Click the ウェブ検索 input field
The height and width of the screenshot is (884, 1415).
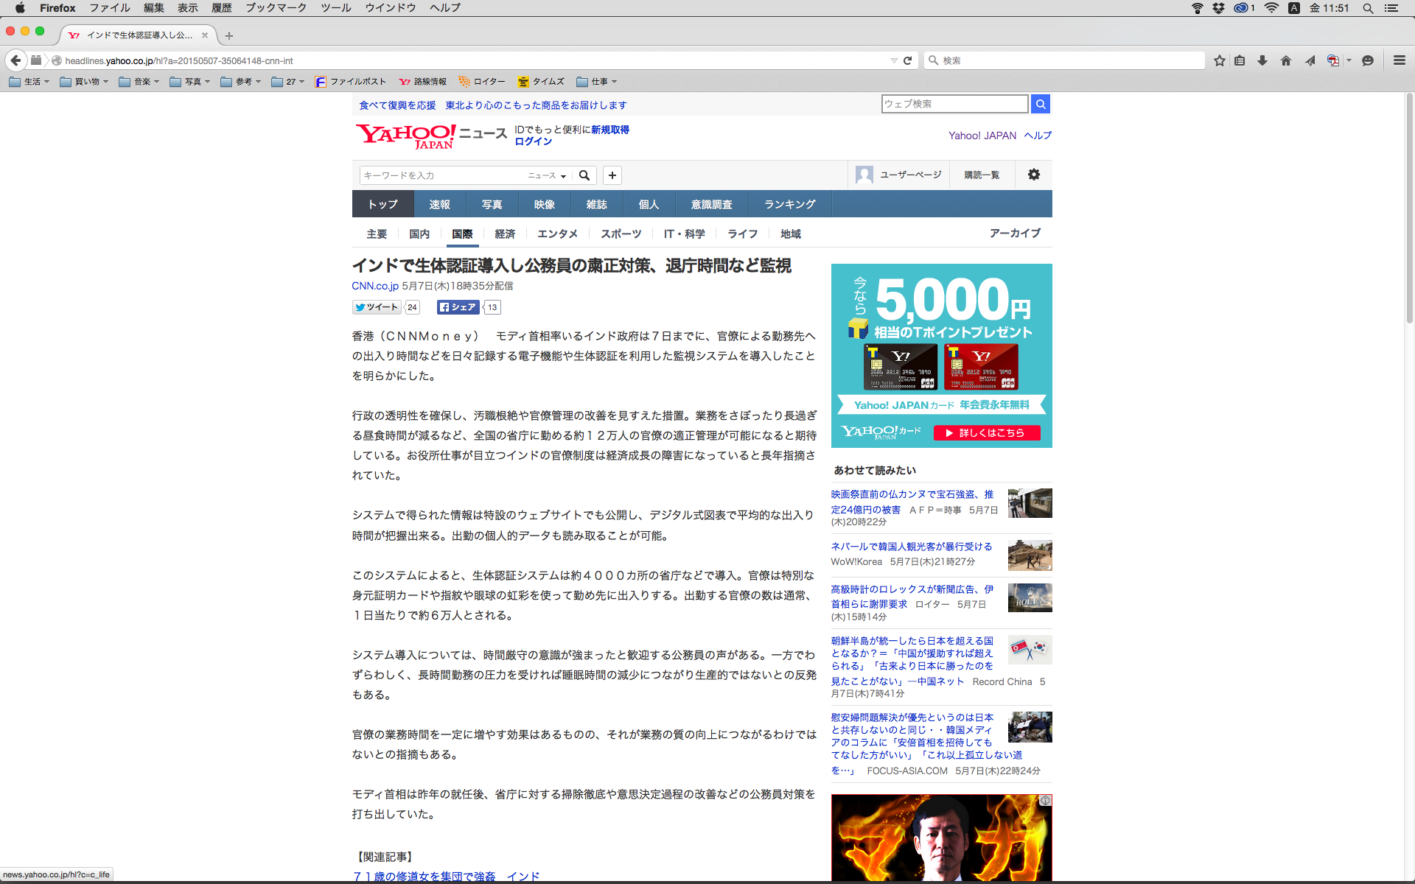[954, 104]
